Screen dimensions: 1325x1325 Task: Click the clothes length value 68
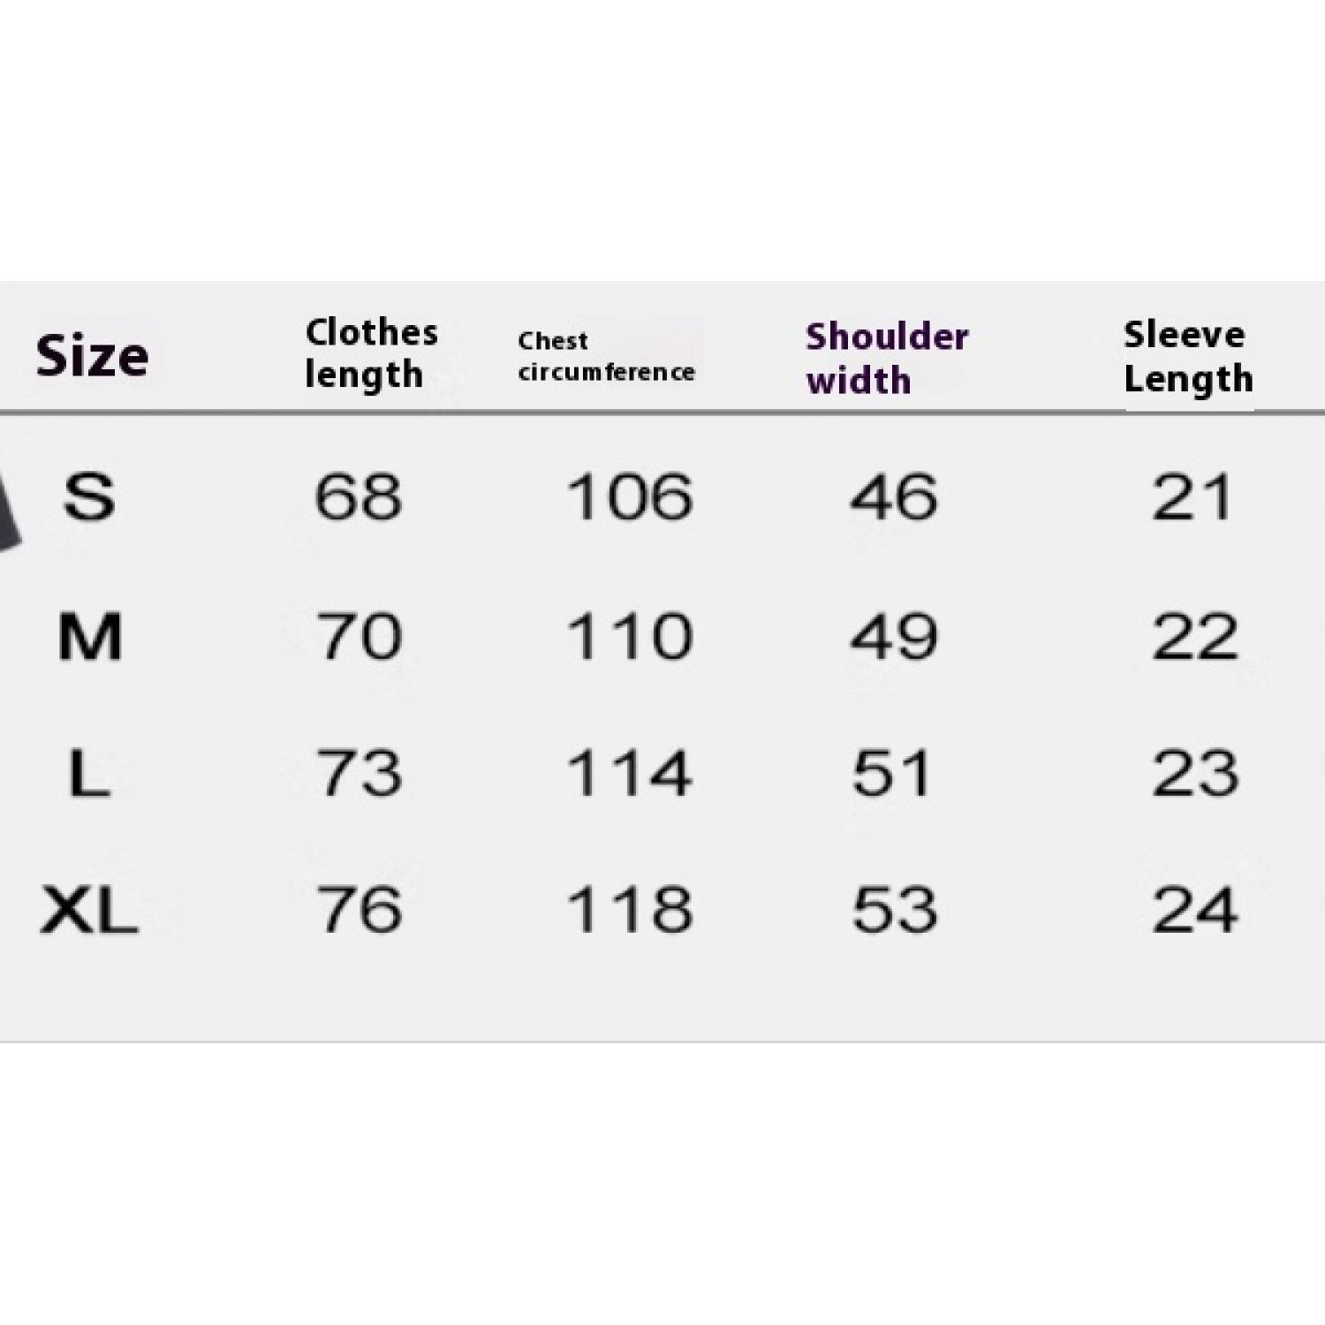point(359,496)
